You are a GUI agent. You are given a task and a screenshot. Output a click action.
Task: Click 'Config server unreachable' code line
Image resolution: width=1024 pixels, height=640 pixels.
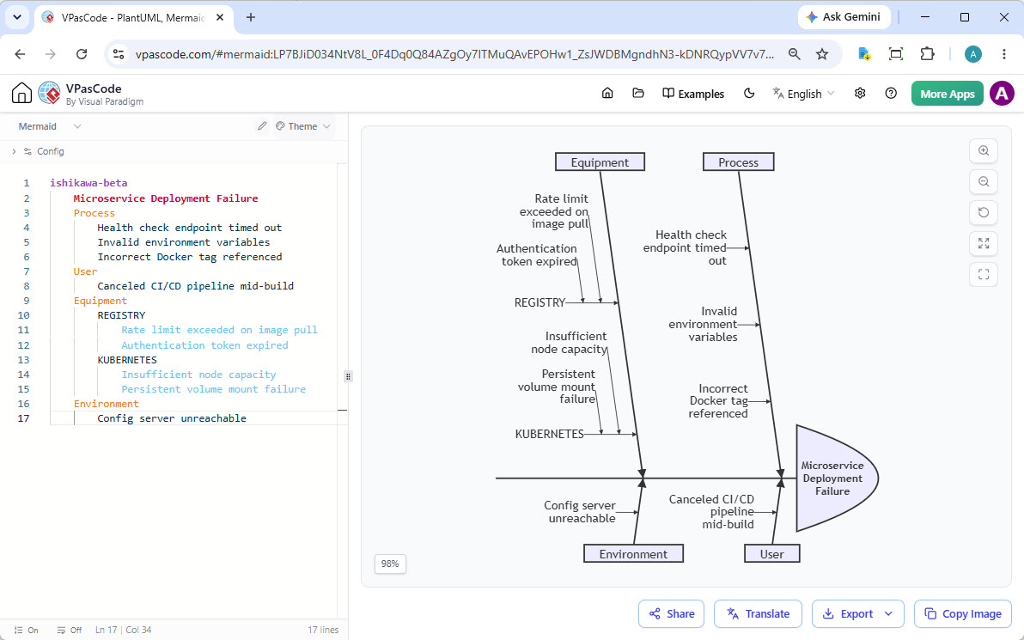pos(172,418)
